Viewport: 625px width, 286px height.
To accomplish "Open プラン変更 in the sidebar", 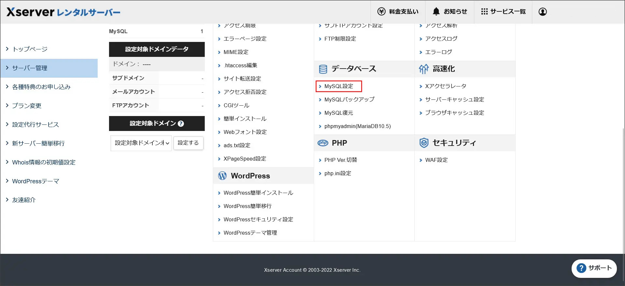I will click(27, 106).
